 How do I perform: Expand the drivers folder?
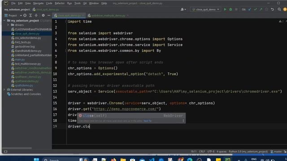click(8, 25)
